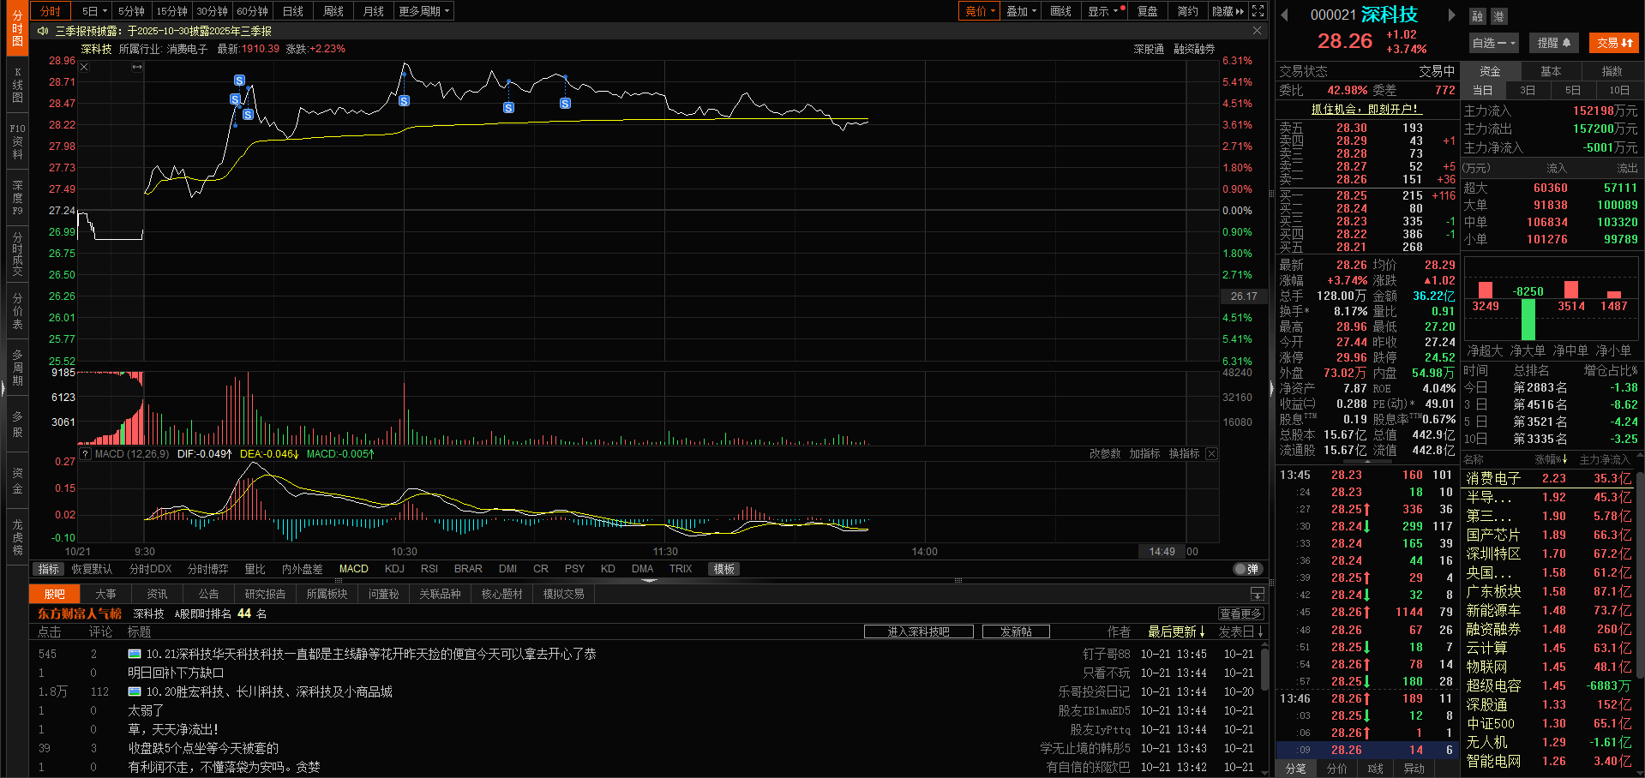1645x778 pixels.
Task: Open the 研究报告 tab
Action: tap(265, 594)
